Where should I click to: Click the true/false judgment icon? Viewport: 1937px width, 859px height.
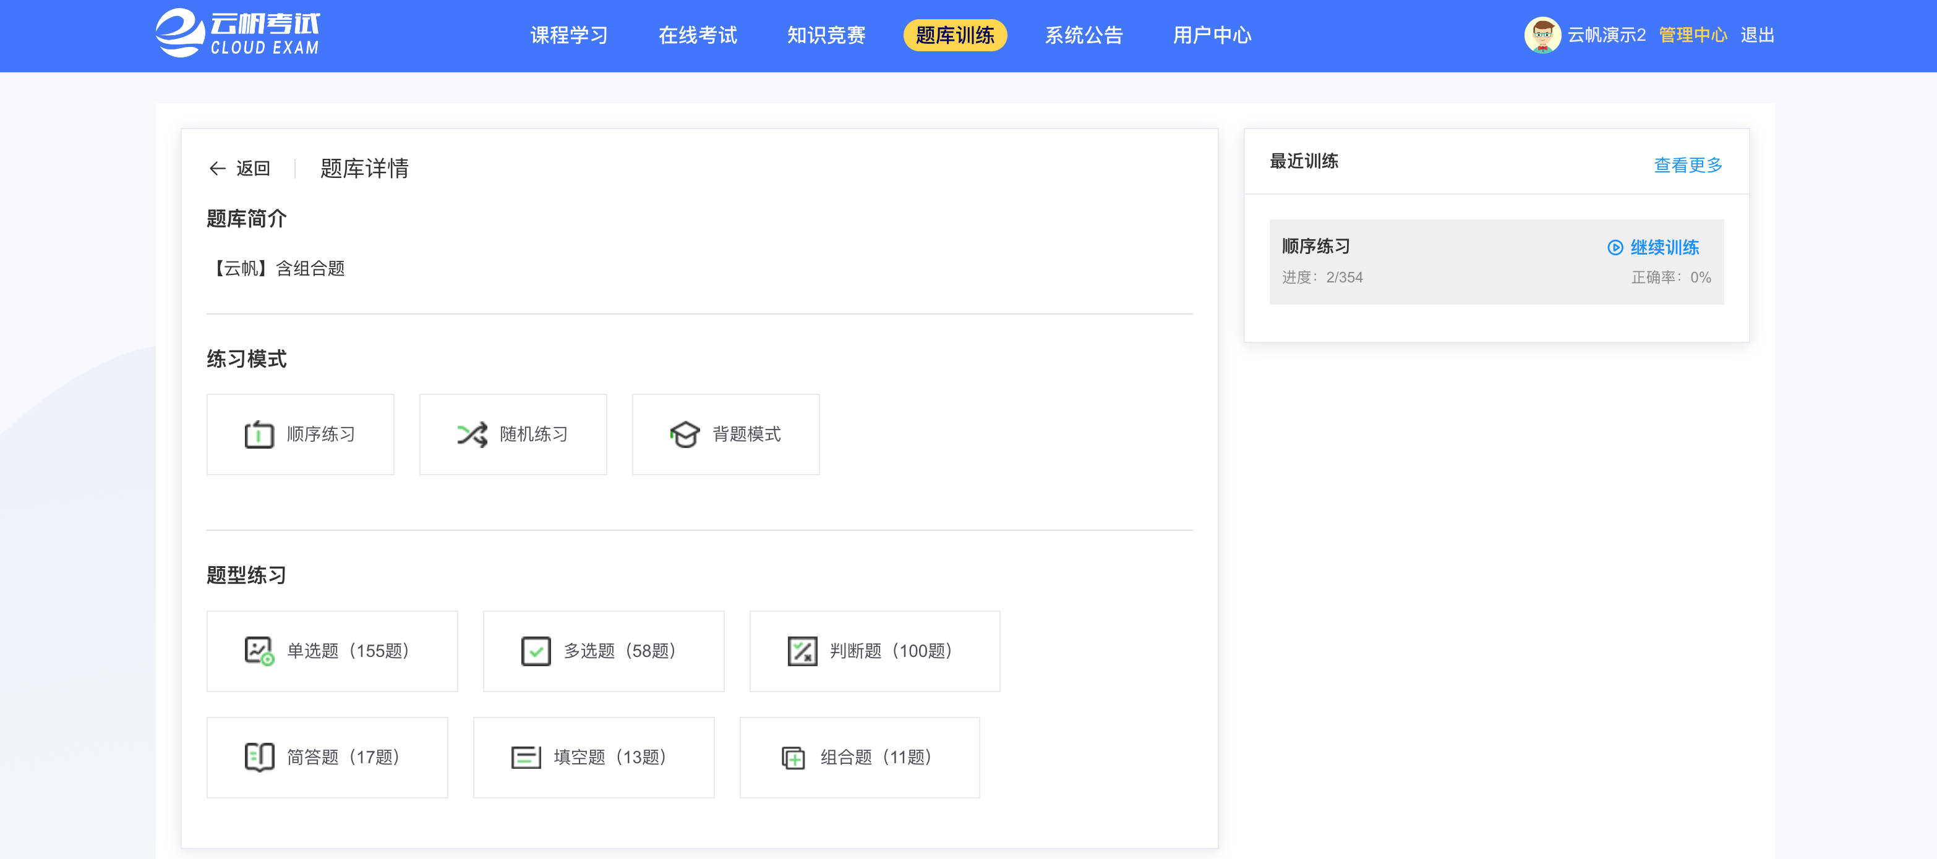[x=802, y=651]
